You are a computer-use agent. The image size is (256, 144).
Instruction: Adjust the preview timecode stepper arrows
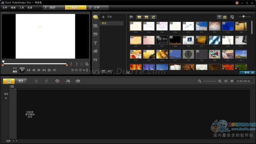click(x=87, y=70)
